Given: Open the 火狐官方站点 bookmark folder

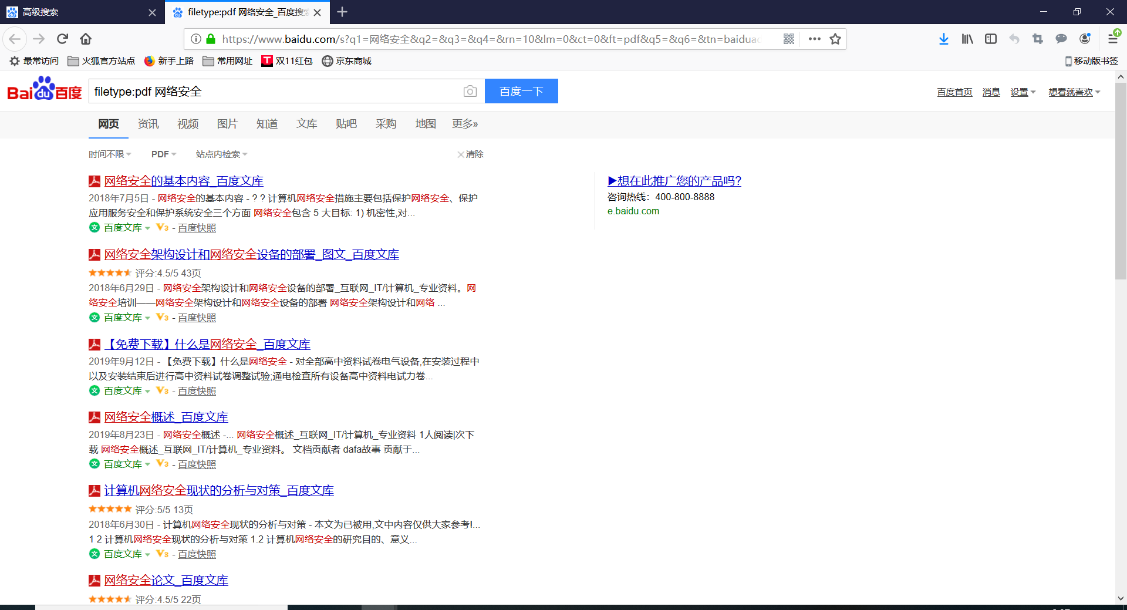Looking at the screenshot, I should (102, 61).
